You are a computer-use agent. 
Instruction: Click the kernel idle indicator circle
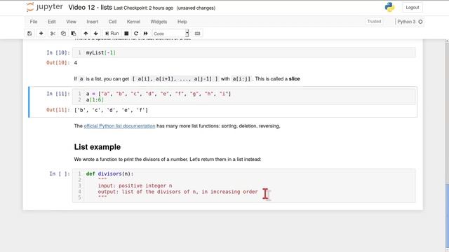420,22
